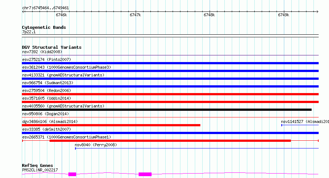Viewport: 329px width, 178px height.
Task: Click the RefSeq Genes track title
Action: coord(37,165)
